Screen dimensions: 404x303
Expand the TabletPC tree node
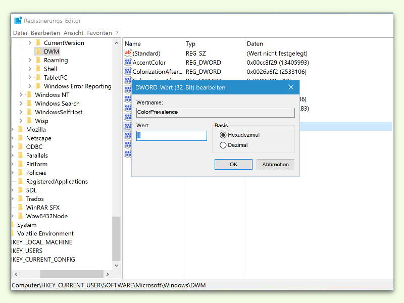click(30, 77)
